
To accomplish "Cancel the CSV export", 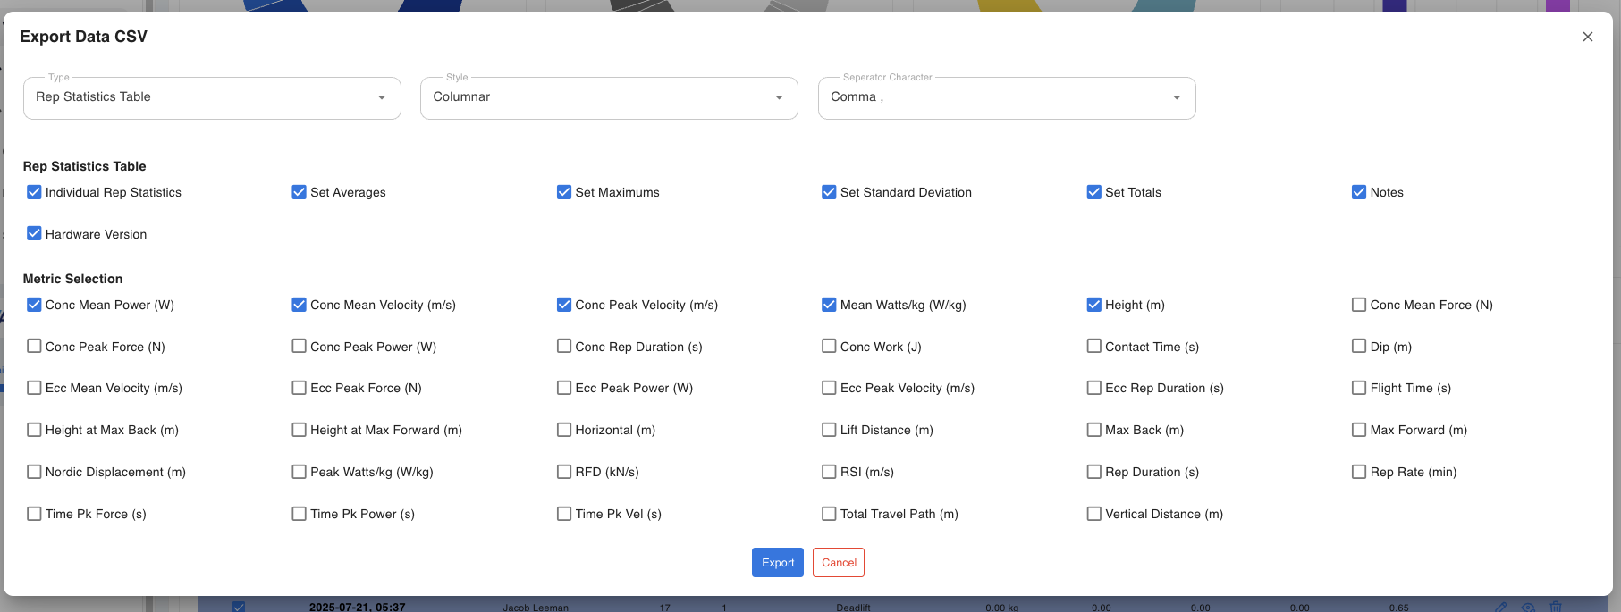I will [x=839, y=562].
